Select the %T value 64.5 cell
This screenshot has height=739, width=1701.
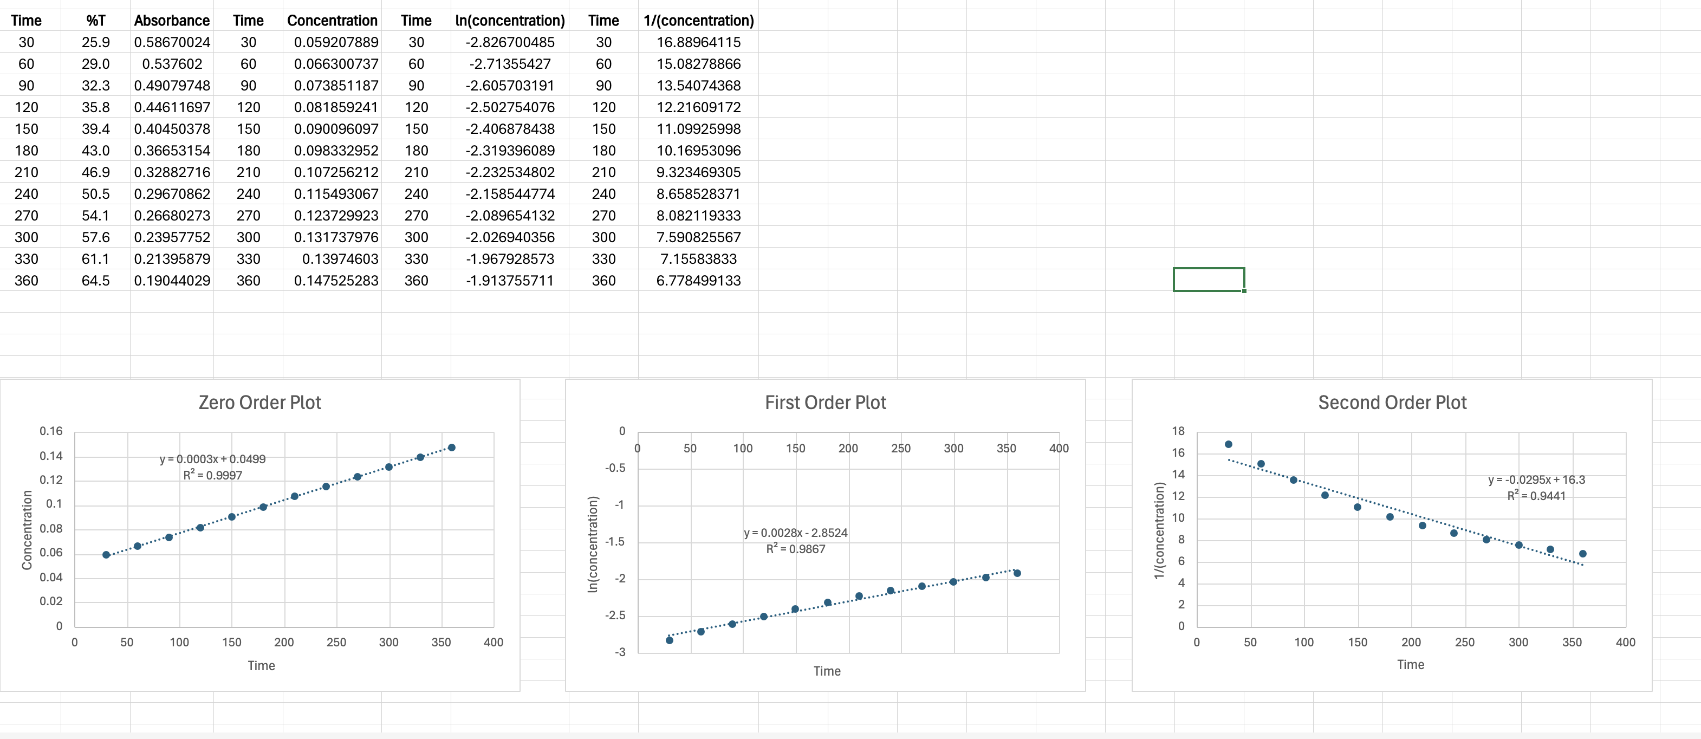(96, 281)
